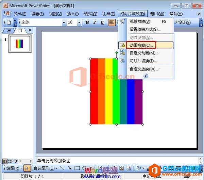Open the 文件(F) menu
The image size is (204, 180).
[20, 14]
